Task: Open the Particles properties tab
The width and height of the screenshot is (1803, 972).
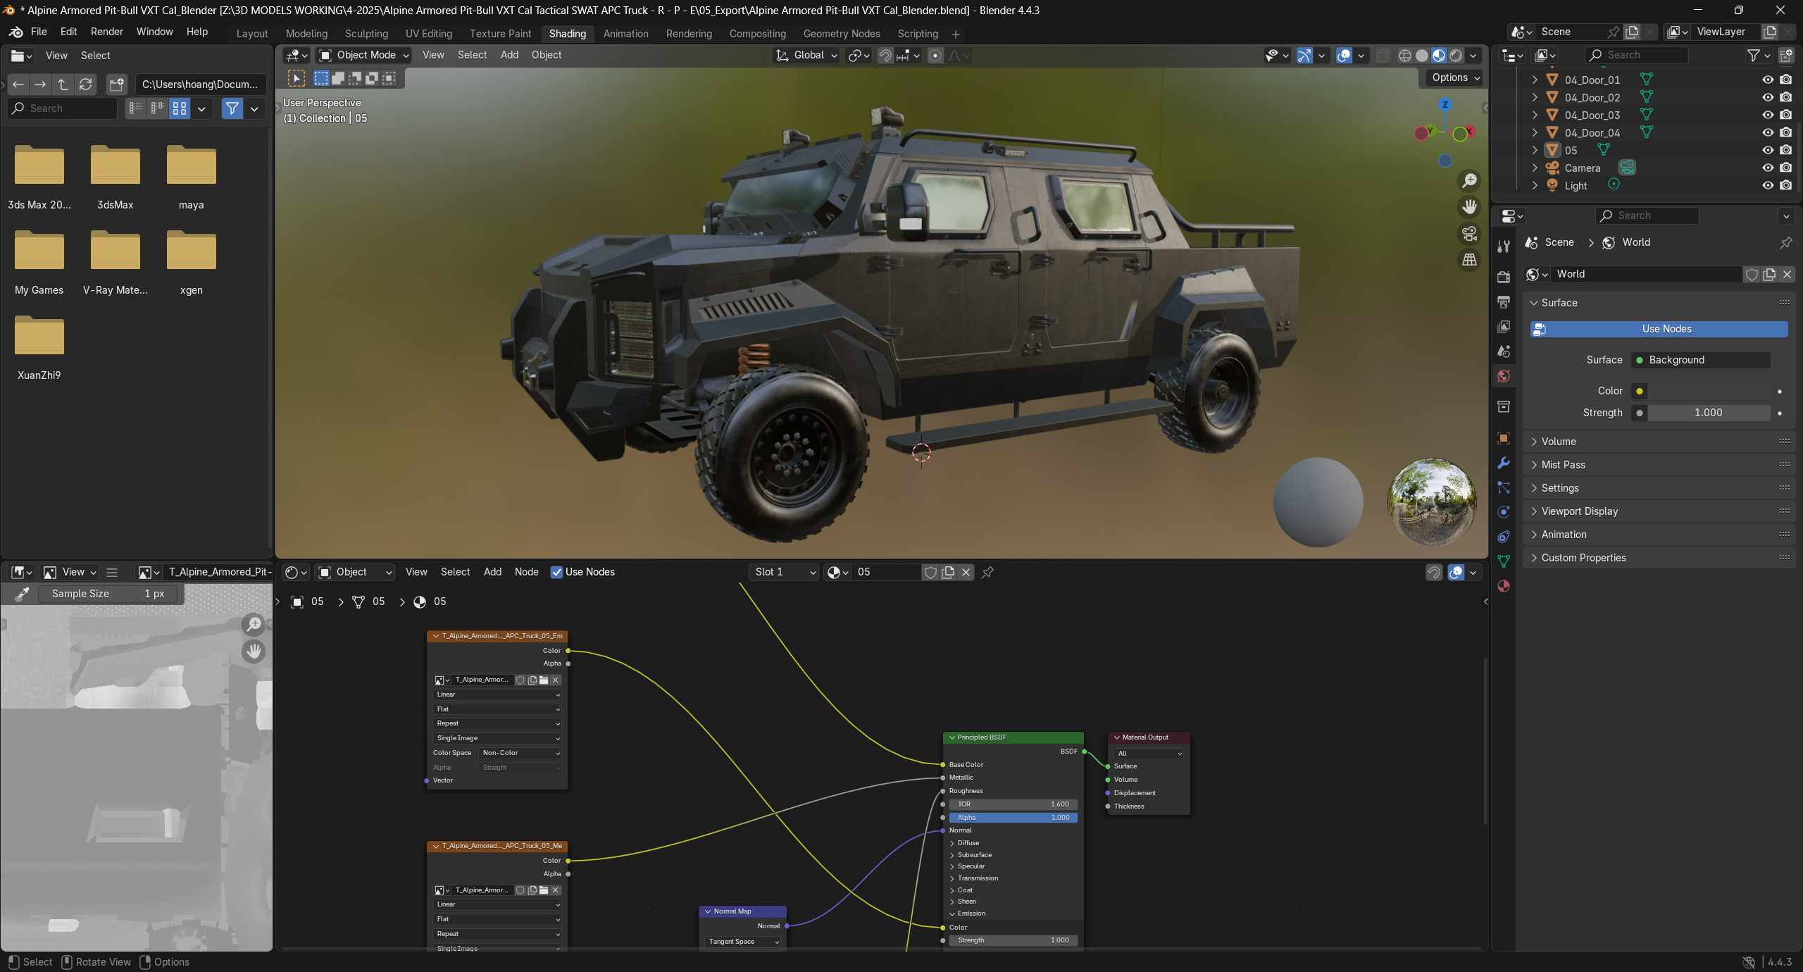Action: click(x=1504, y=487)
